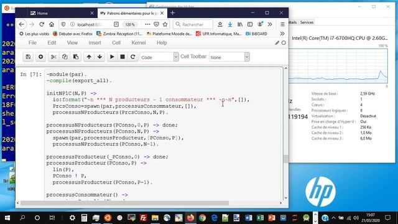
Task: Close the Home tab
Action: pos(92,13)
